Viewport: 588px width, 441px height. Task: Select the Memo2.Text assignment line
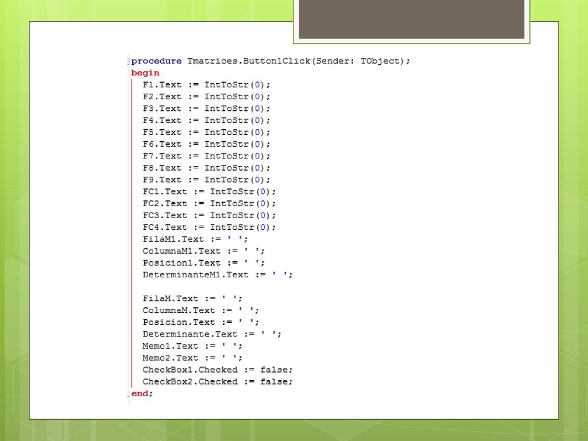192,358
